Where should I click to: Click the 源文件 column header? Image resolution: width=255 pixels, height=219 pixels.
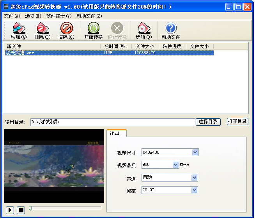click(52, 46)
